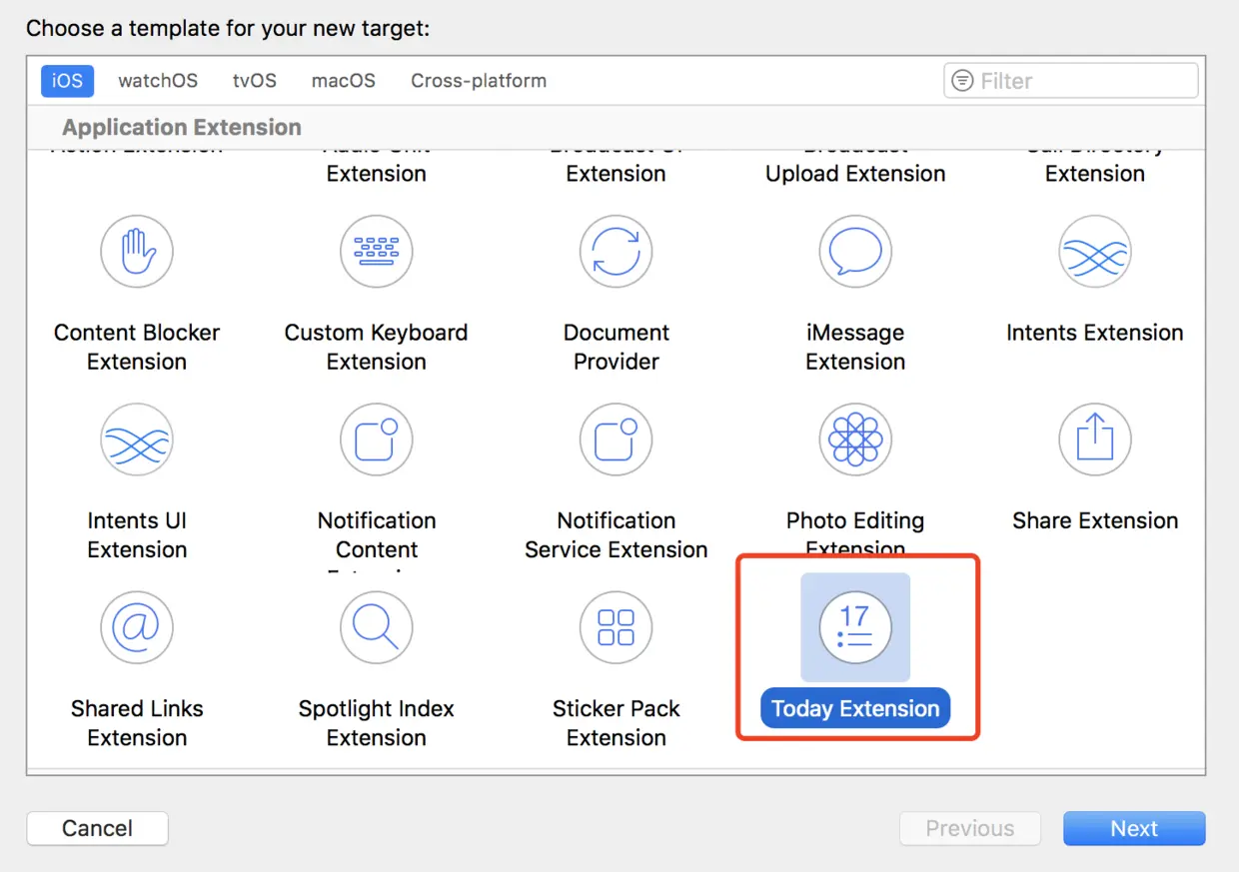Choose the Photo Editing Extension flower icon

(x=855, y=439)
